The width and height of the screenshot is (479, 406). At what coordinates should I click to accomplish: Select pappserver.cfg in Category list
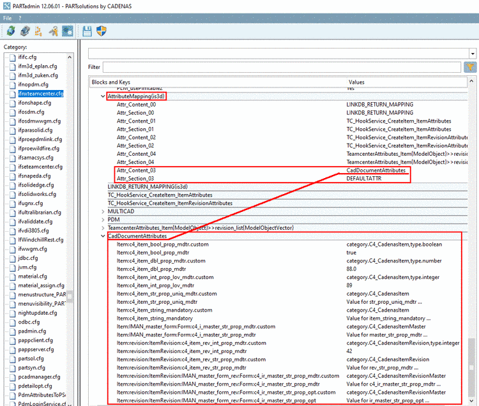[36, 350]
